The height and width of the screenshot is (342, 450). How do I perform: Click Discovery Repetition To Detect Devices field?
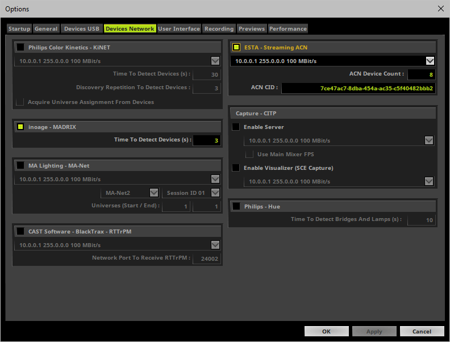(x=207, y=88)
